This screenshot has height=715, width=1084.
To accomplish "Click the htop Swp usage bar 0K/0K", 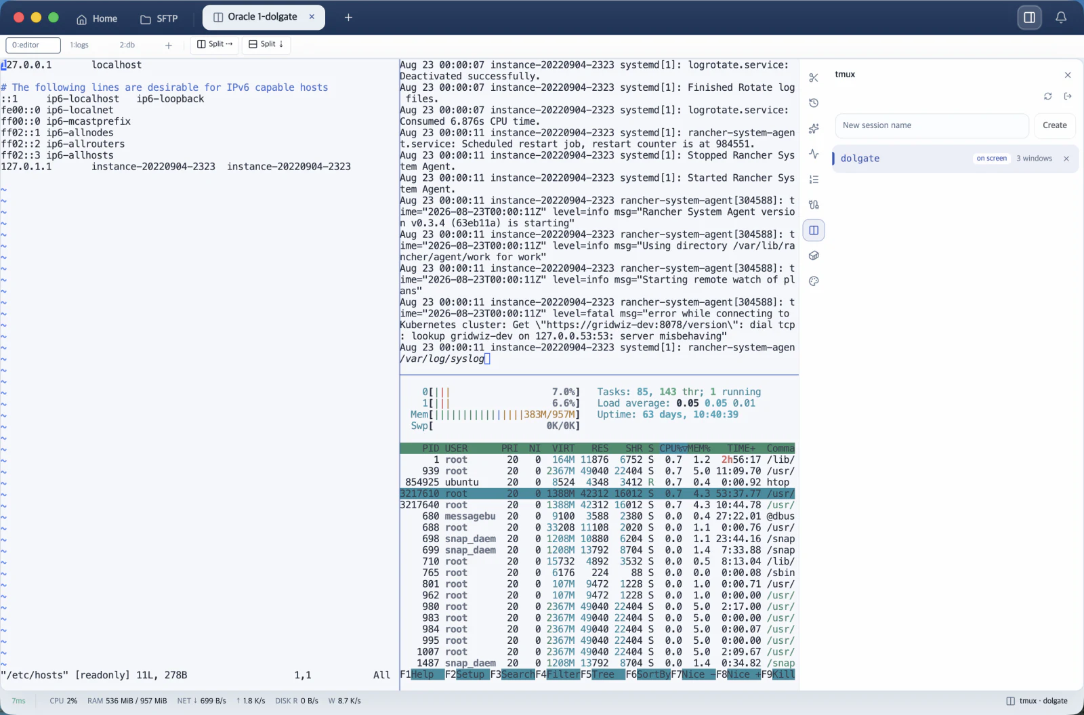I will coord(495,426).
